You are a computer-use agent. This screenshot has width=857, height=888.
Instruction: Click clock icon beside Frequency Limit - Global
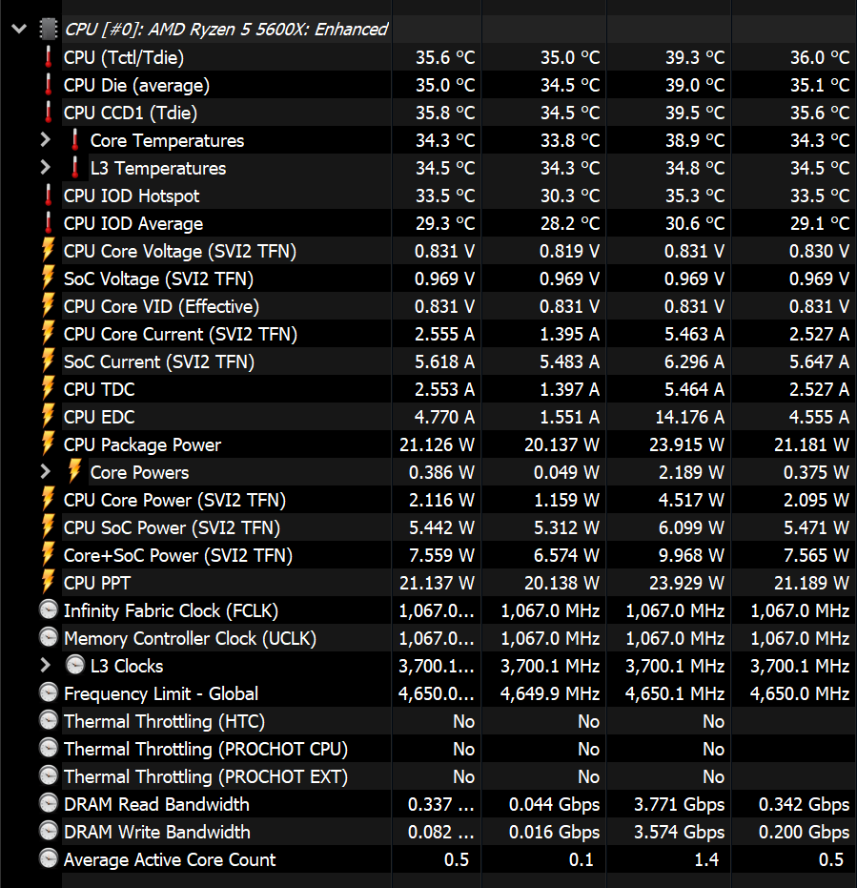(49, 693)
